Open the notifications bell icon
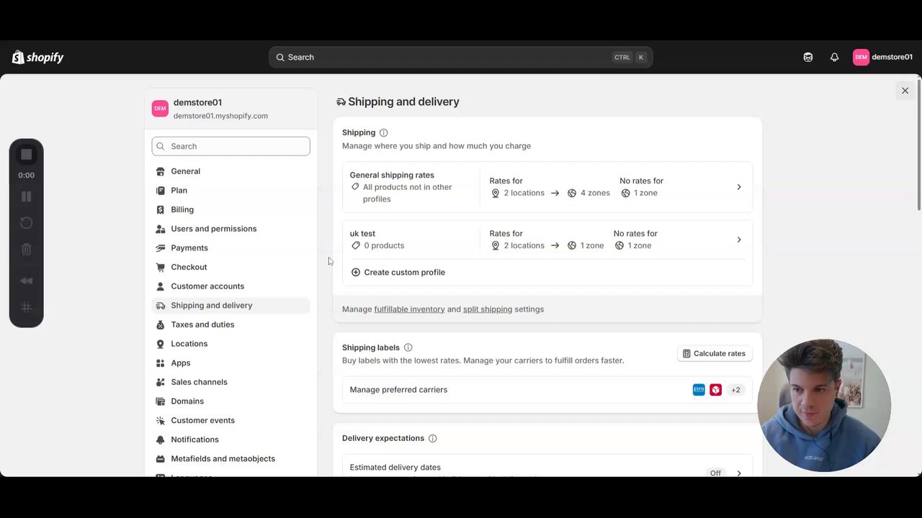 [x=834, y=58]
